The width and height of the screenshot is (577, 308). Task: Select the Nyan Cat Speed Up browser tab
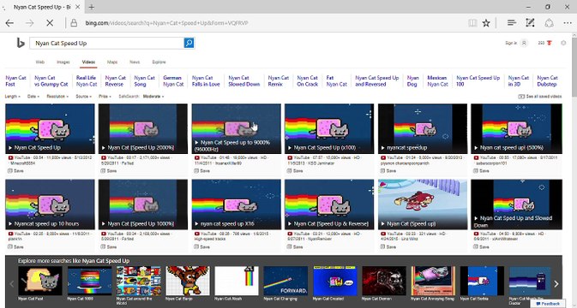coord(42,7)
